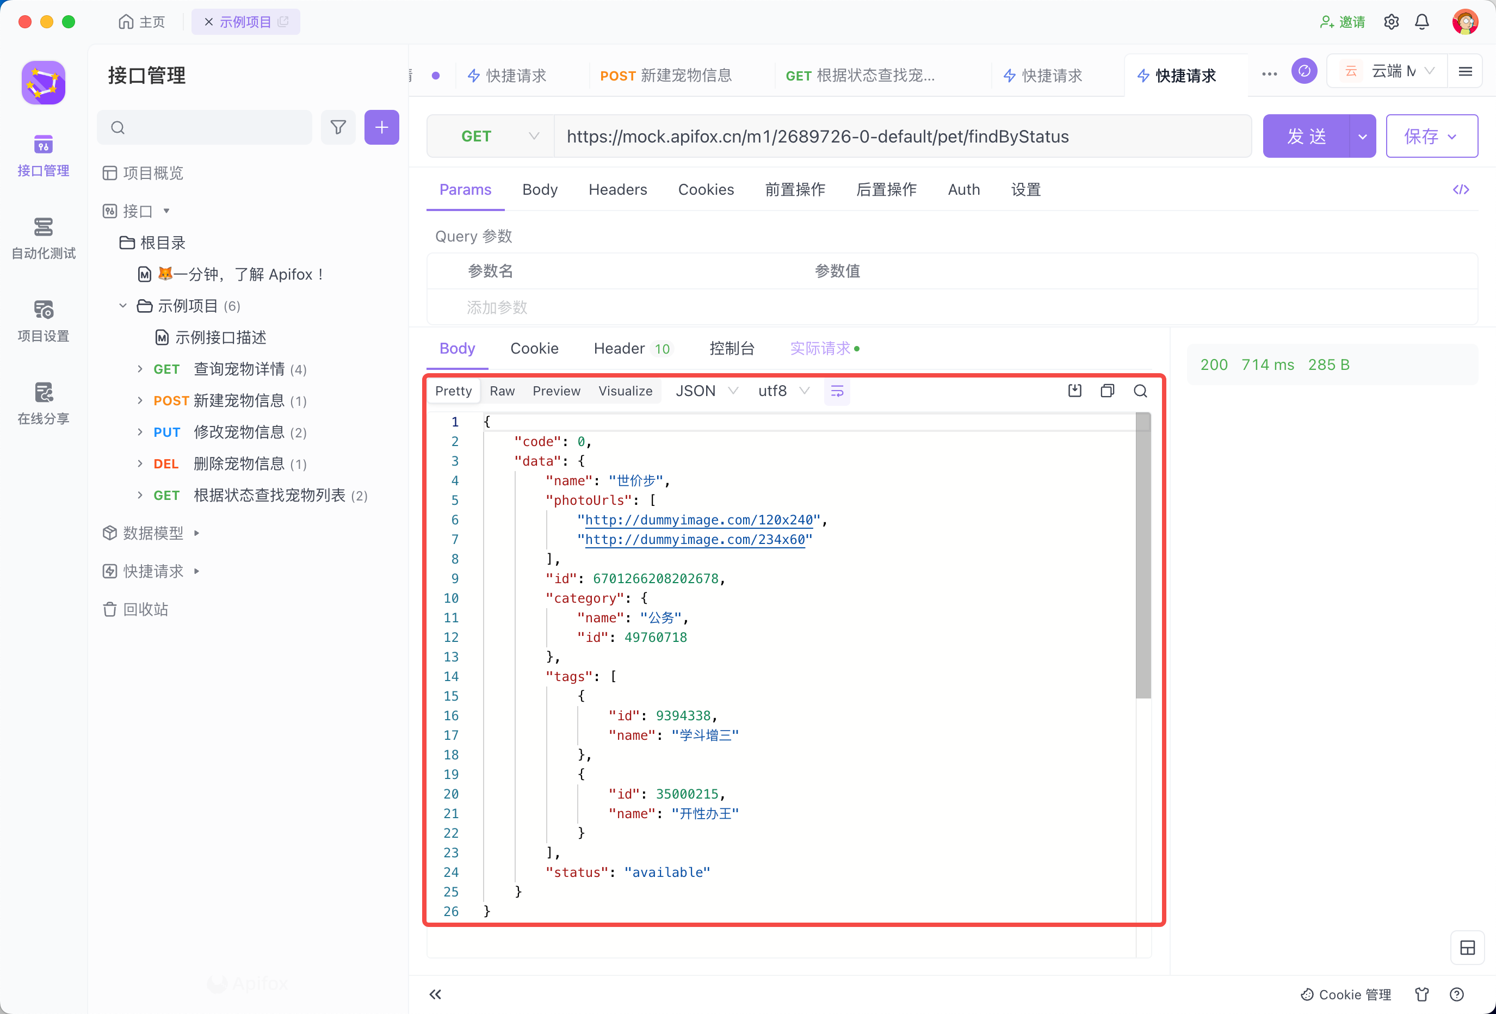Open the dummyimage.com/120x240 link
This screenshot has height=1014, width=1496.
tap(698, 520)
